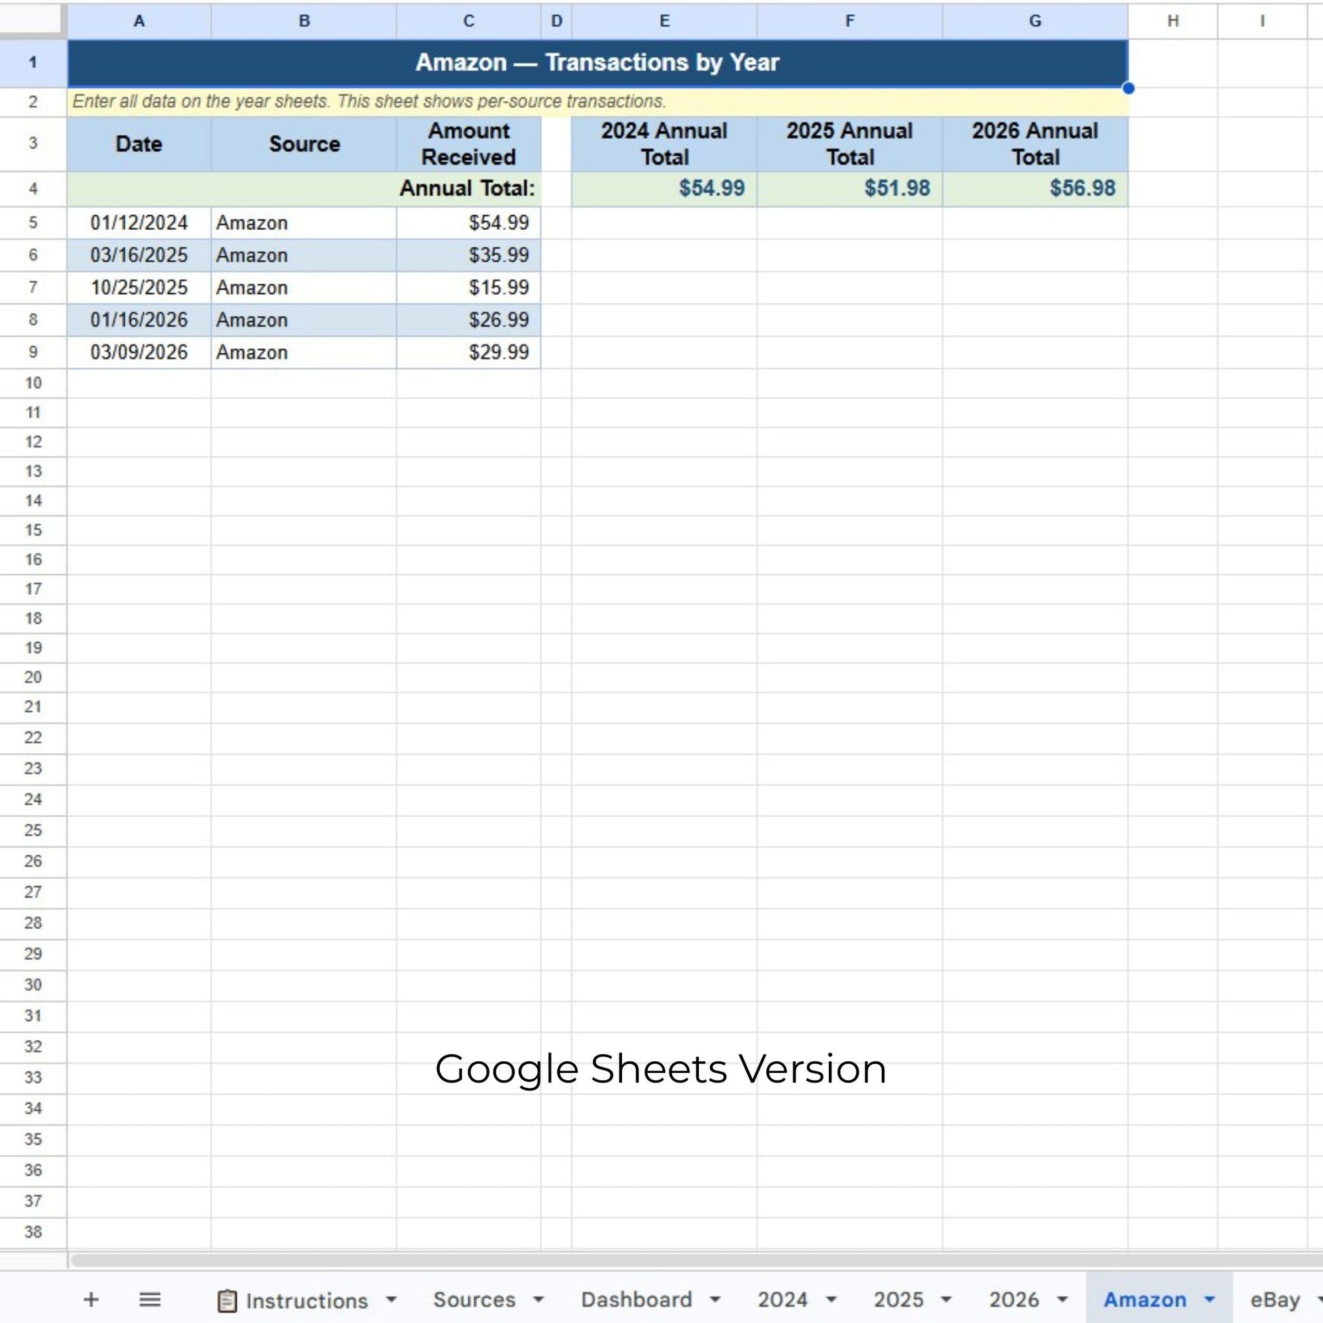This screenshot has width=1323, height=1323.
Task: Open the Dashboard tab dropdown arrow
Action: point(715,1299)
